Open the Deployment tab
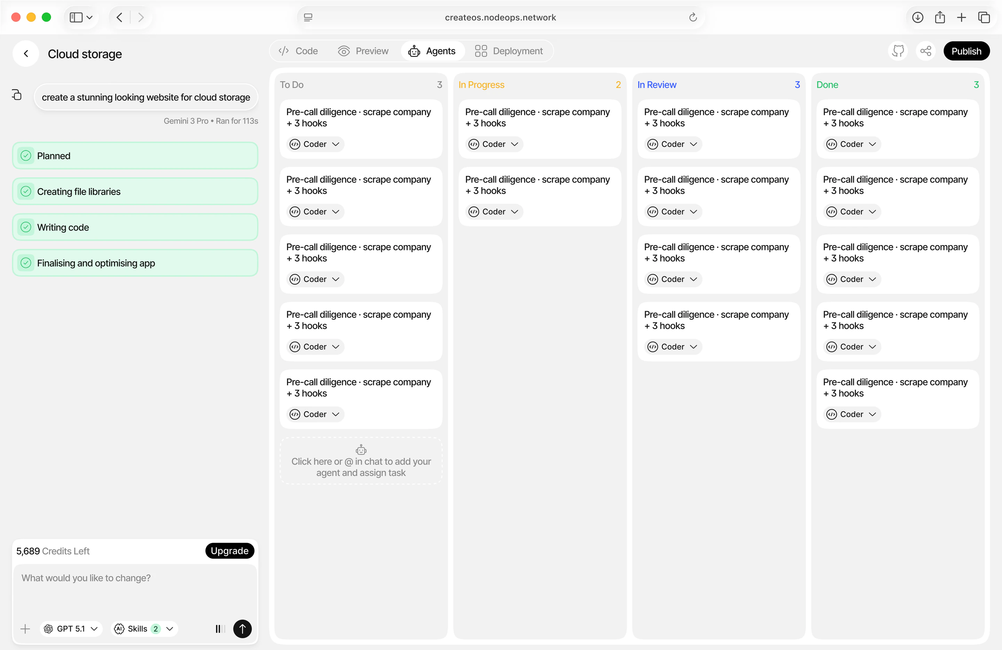This screenshot has height=650, width=1002. [509, 51]
